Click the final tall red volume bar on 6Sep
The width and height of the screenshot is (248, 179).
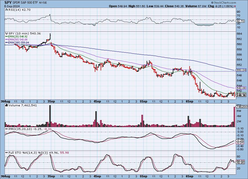[x=234, y=117]
